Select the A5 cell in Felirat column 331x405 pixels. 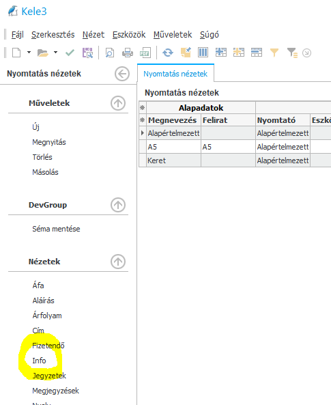point(228,147)
